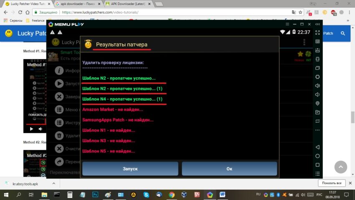Open Windows notification center icon
Image resolution: width=355 pixels, height=200 pixels.
[346, 195]
